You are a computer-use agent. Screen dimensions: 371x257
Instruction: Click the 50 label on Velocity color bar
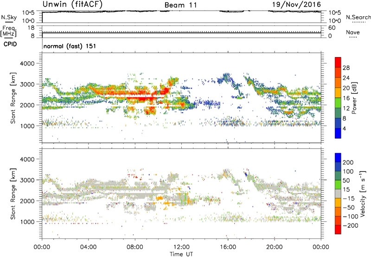click(x=346, y=180)
